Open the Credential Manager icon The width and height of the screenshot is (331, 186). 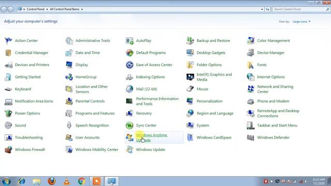[x=8, y=53]
